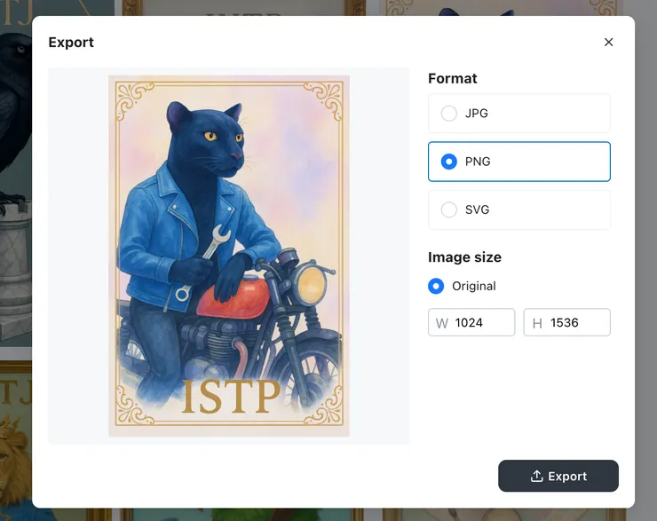Screen dimensions: 657x521
Task: Select the JPG format radio button
Action: 449,114
